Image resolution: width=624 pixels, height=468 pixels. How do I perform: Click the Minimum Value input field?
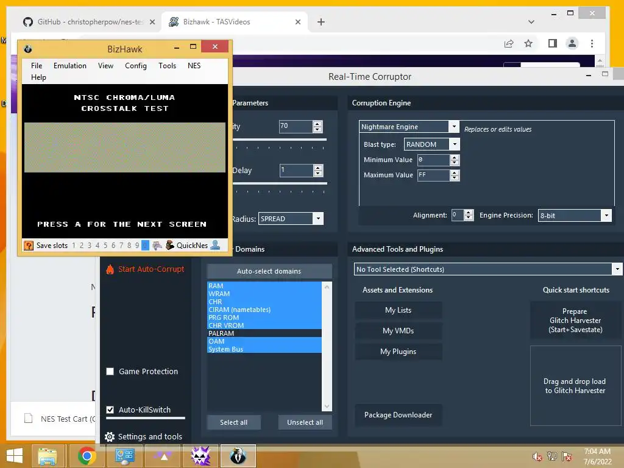433,160
